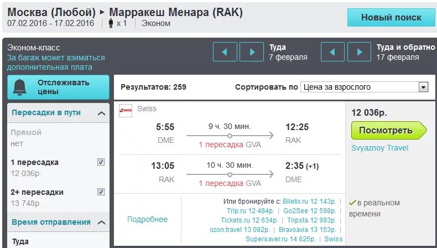The height and width of the screenshot is (248, 437).
Task: Go to next outbound date arrow
Action: click(252, 51)
